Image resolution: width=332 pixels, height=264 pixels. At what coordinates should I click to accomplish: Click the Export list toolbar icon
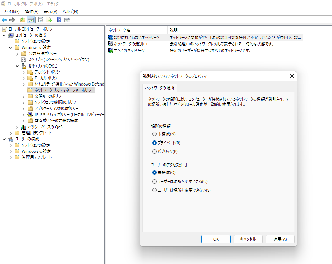[x=49, y=20]
